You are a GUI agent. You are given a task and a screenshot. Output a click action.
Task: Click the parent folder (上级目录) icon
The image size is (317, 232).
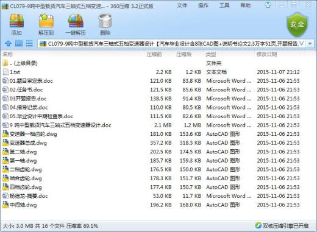click(x=5, y=63)
